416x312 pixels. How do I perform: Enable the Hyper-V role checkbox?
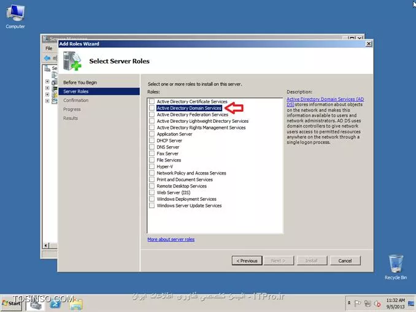point(152,166)
